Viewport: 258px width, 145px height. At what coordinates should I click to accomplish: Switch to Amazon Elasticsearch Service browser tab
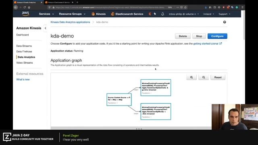click(x=59, y=2)
